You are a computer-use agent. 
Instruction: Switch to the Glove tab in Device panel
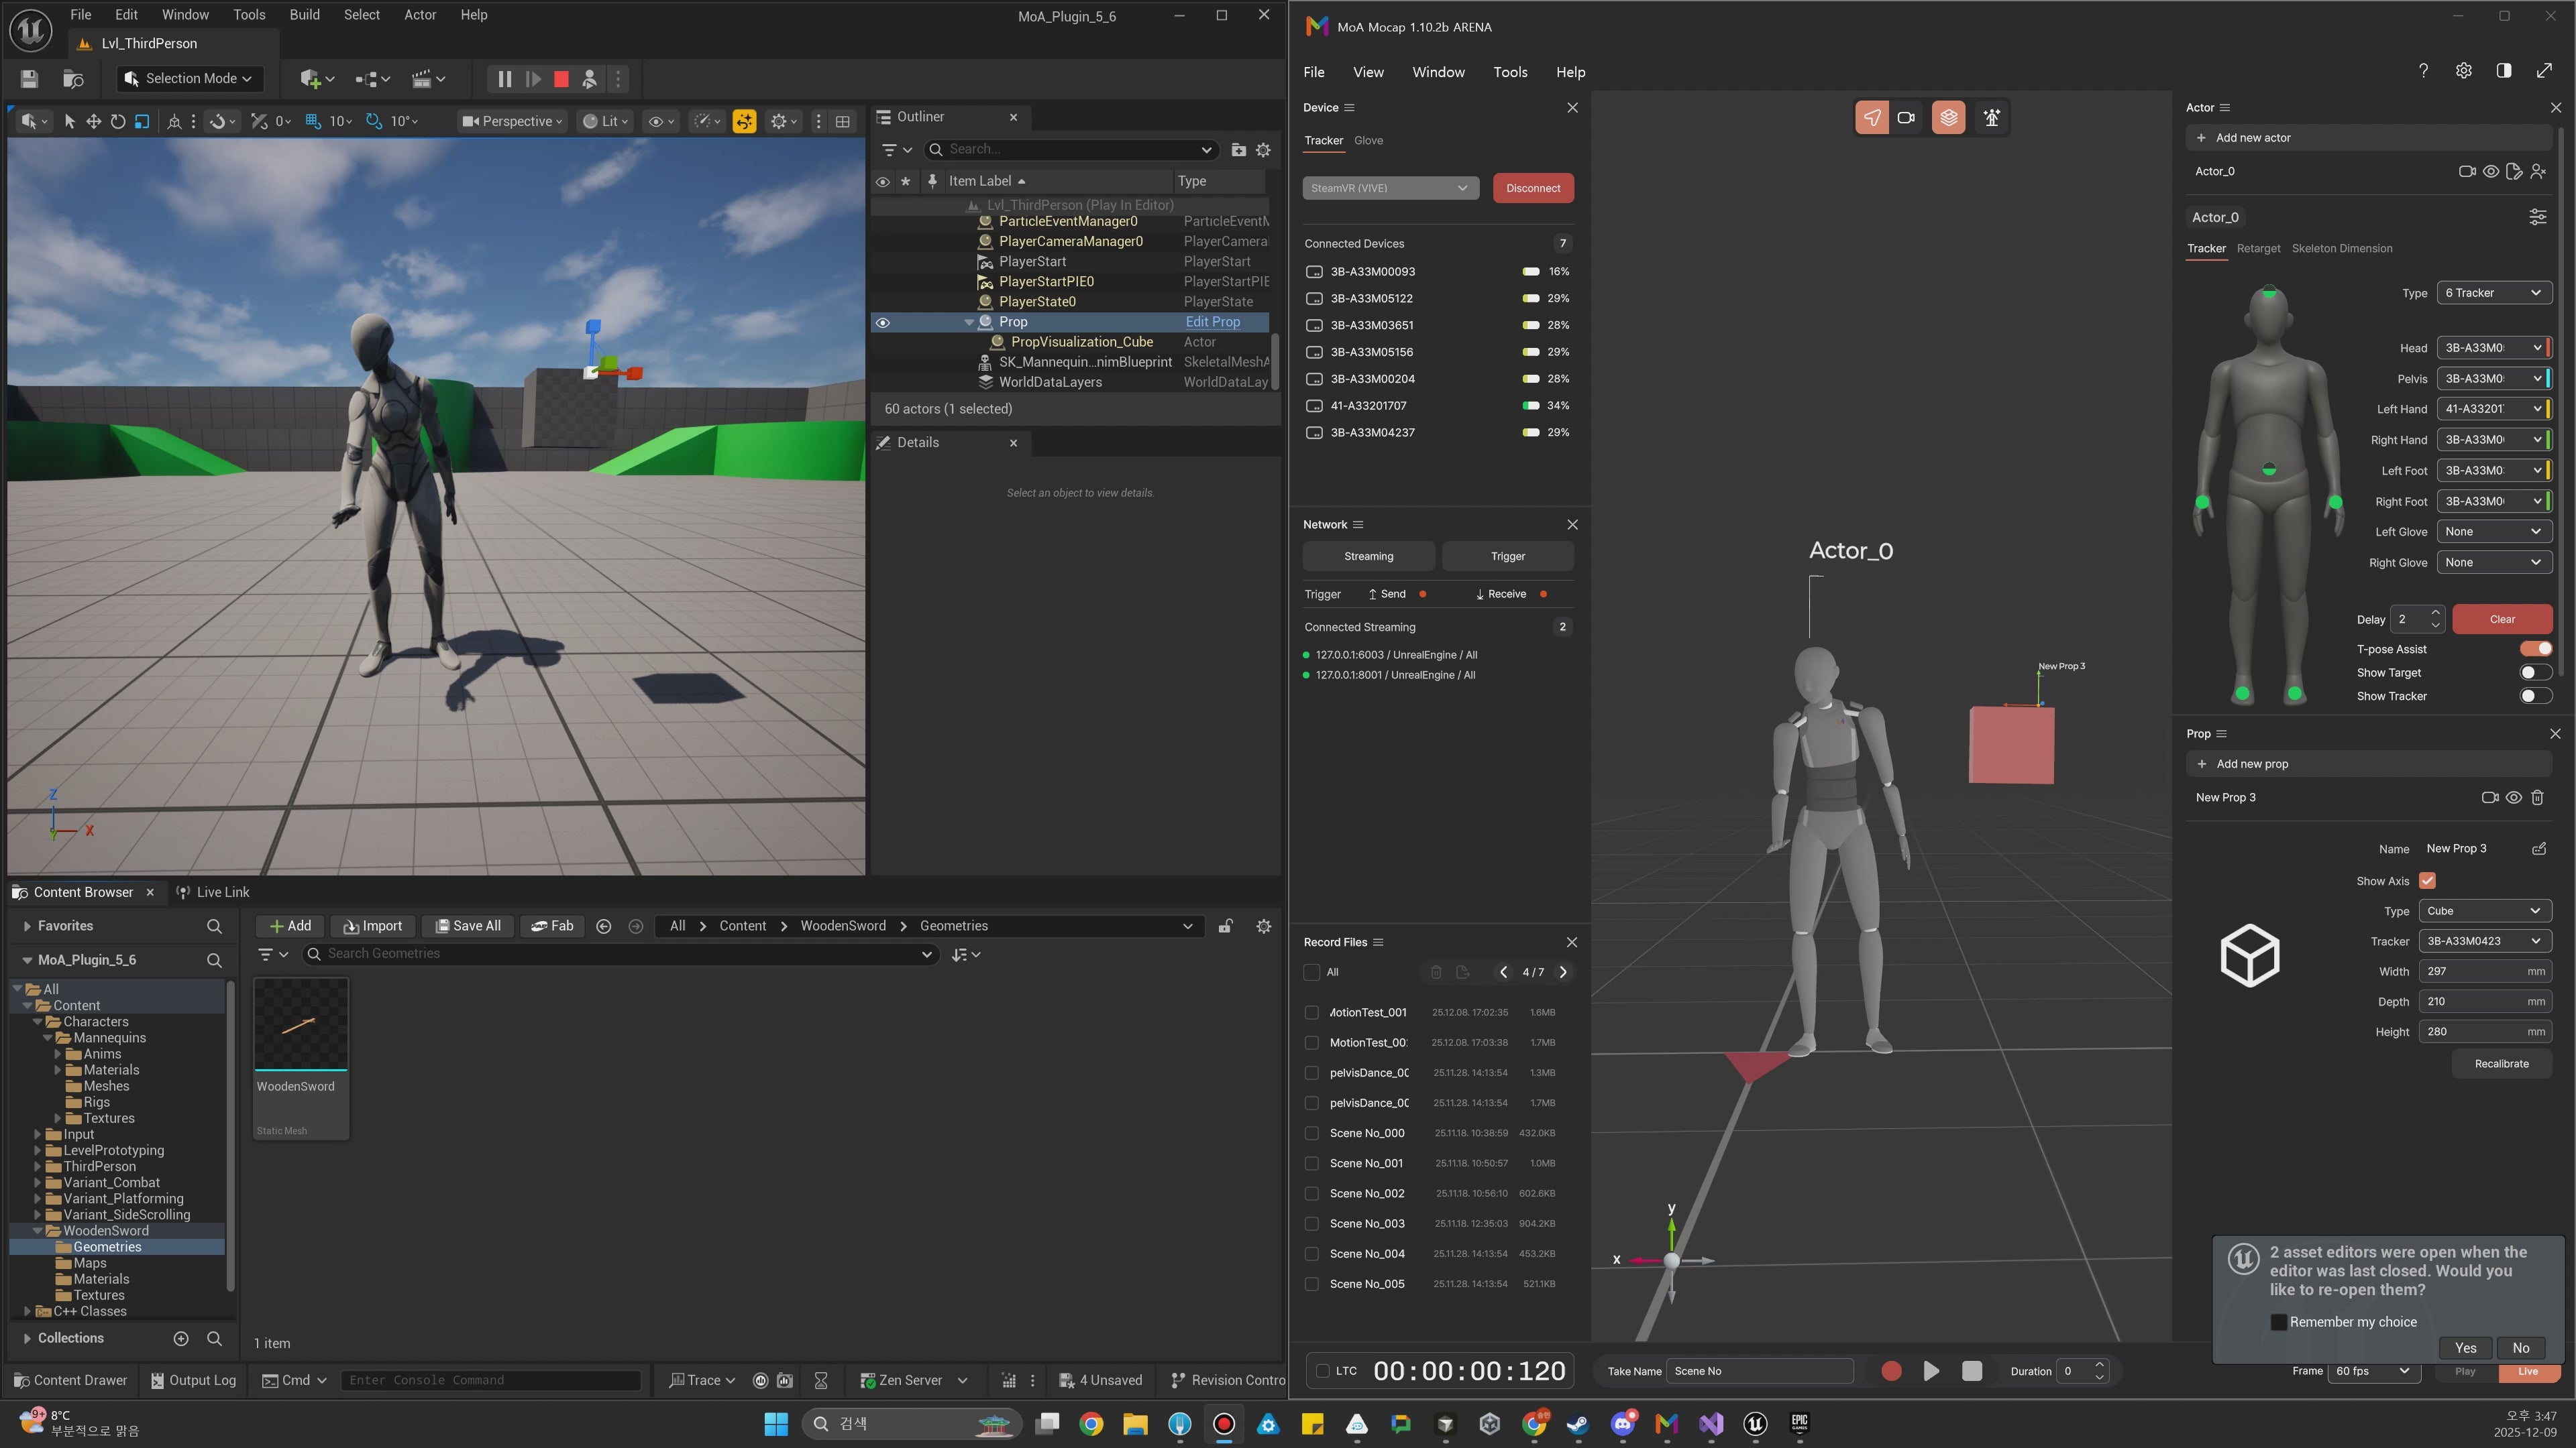[1368, 141]
